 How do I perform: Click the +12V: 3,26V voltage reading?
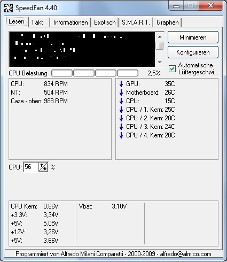(35, 232)
